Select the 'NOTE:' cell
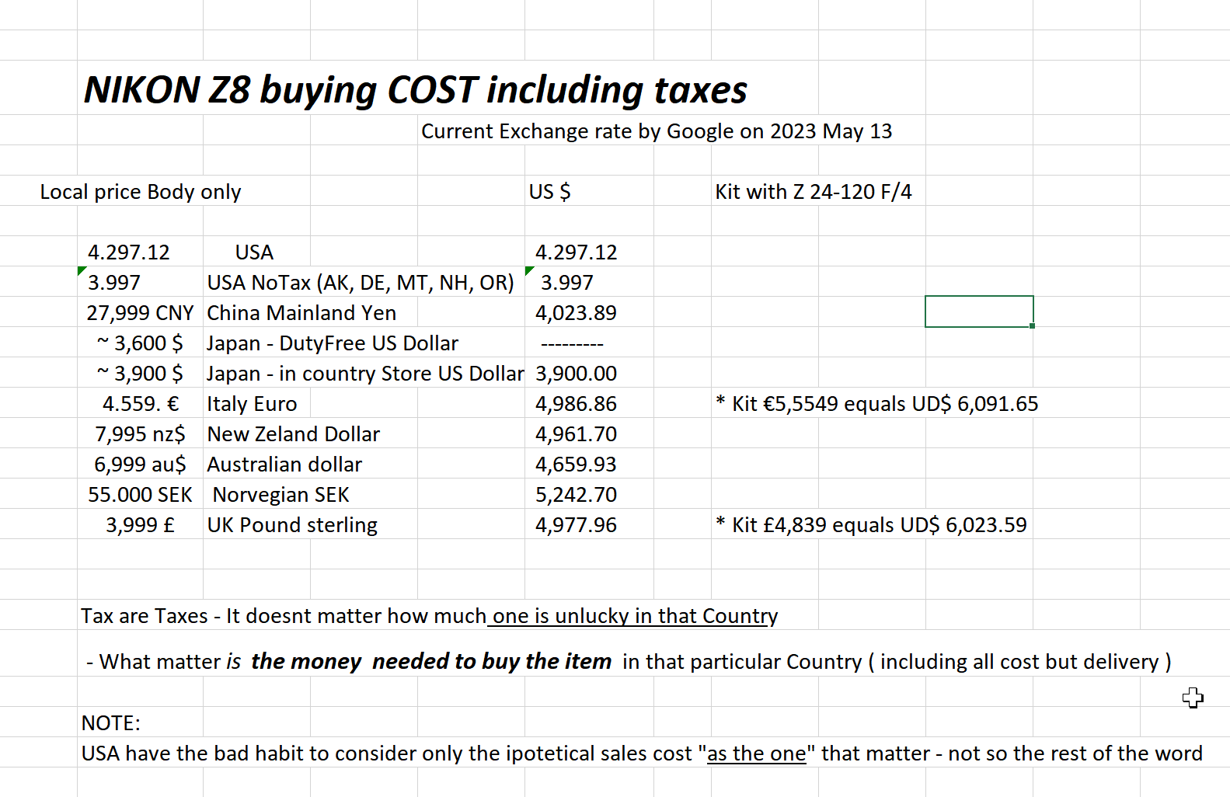1230x797 pixels. tap(111, 723)
